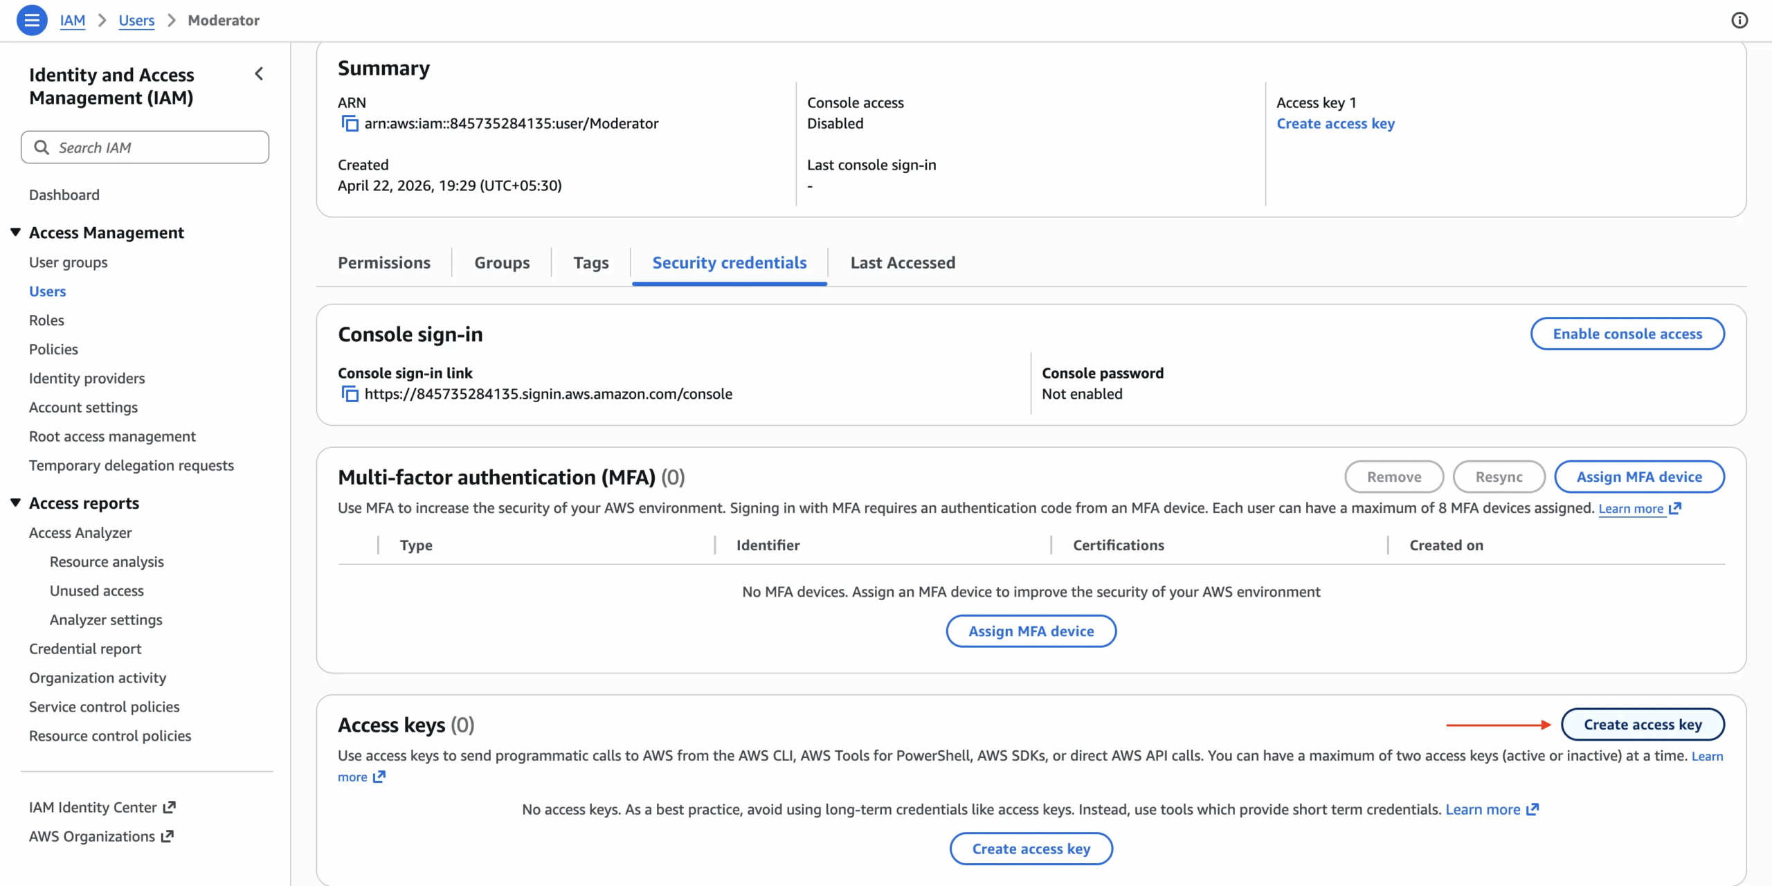Open Service control policies in the sidebar

[x=105, y=707]
